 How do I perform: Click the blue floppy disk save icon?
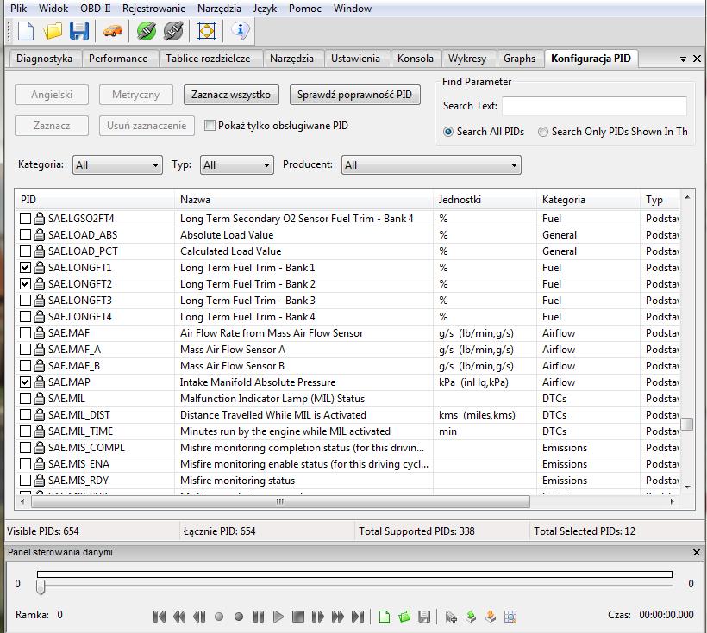79,32
